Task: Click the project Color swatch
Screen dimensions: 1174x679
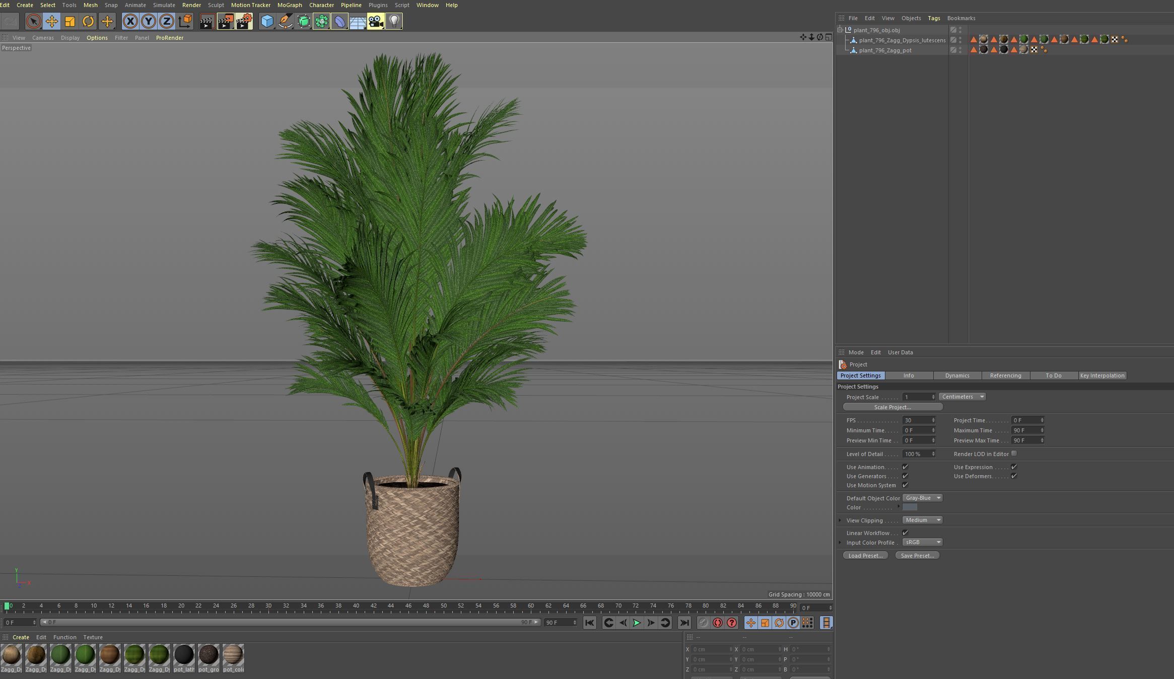Action: [x=909, y=507]
